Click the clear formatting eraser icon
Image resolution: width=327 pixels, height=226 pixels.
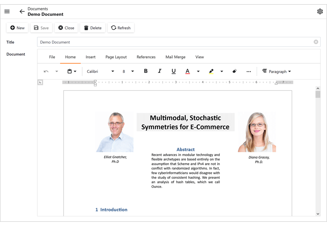click(234, 72)
